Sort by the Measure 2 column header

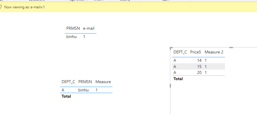pos(214,52)
